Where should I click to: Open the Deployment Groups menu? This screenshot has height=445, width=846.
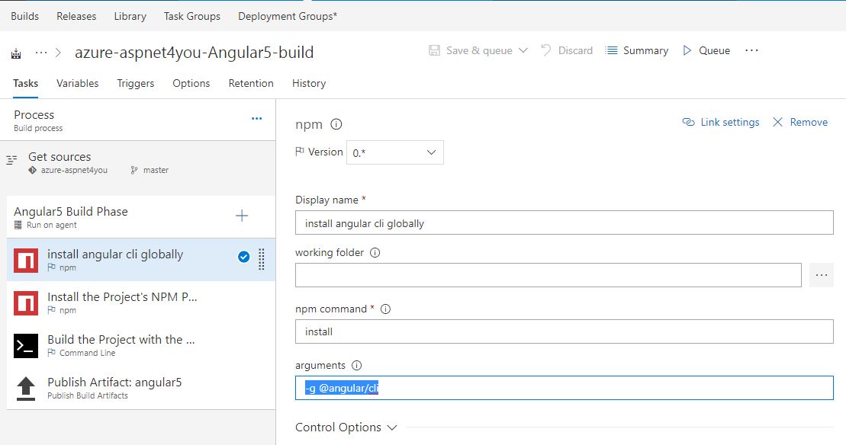(x=288, y=16)
